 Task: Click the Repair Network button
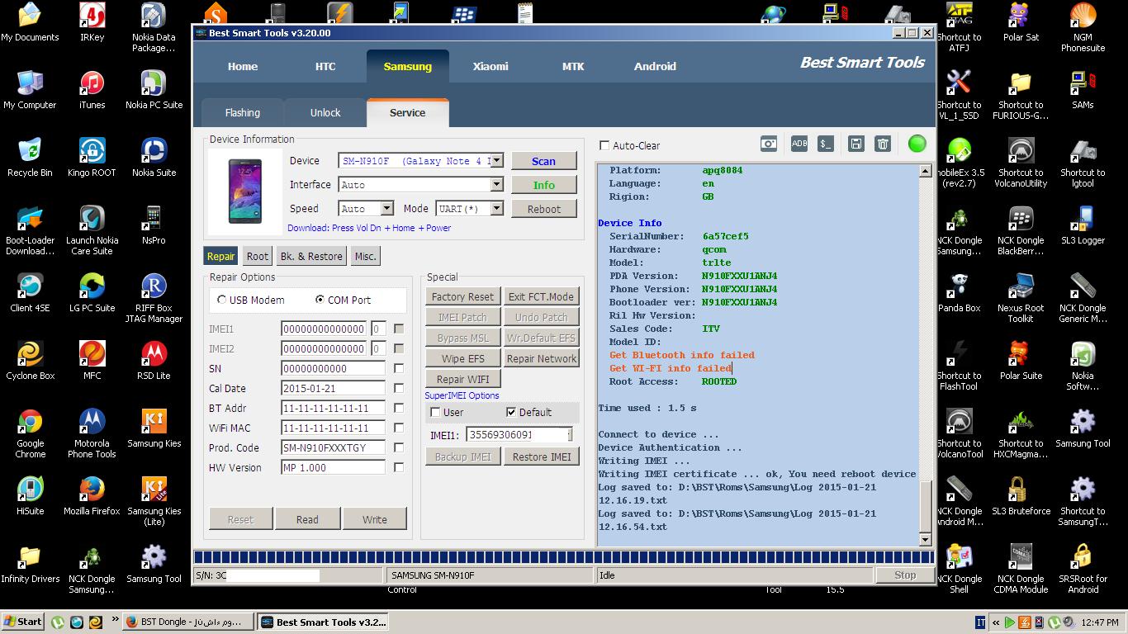tap(541, 358)
